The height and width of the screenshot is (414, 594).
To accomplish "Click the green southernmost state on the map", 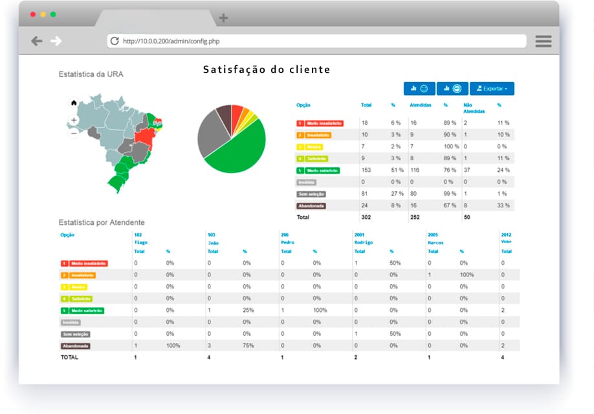I will click(x=117, y=184).
